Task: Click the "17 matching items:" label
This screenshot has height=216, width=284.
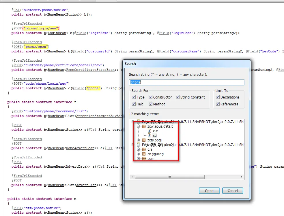Action: point(144,114)
